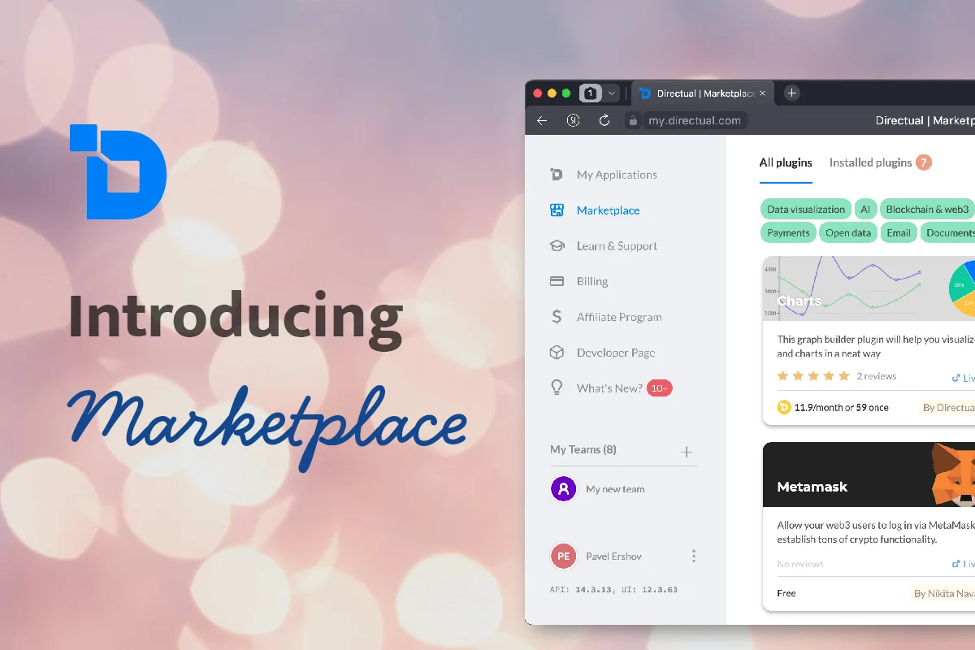Click the Learn & Support graduation icon
The height and width of the screenshot is (650, 975).
coord(557,245)
